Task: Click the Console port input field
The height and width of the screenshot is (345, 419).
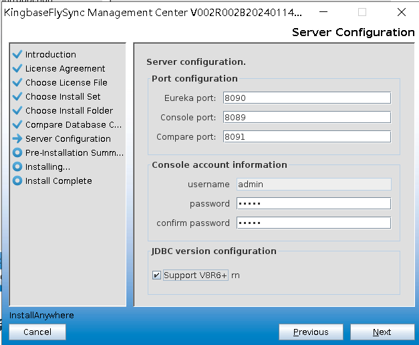Action: tap(306, 118)
